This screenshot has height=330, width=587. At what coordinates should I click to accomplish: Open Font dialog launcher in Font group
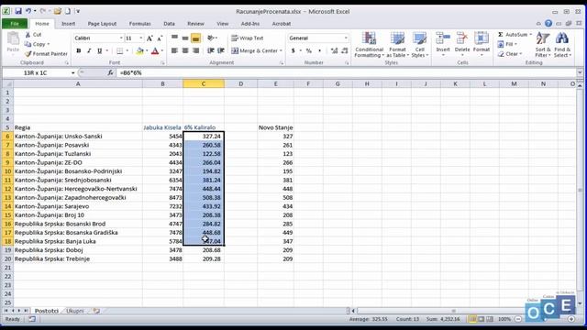pyautogui.click(x=162, y=63)
